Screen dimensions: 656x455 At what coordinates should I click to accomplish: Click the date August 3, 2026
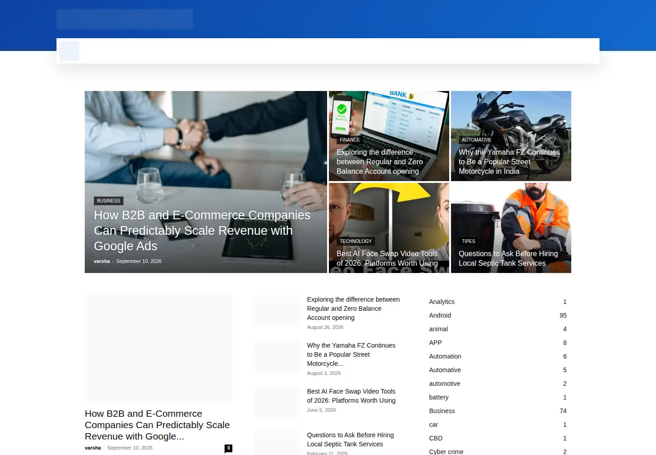[324, 373]
